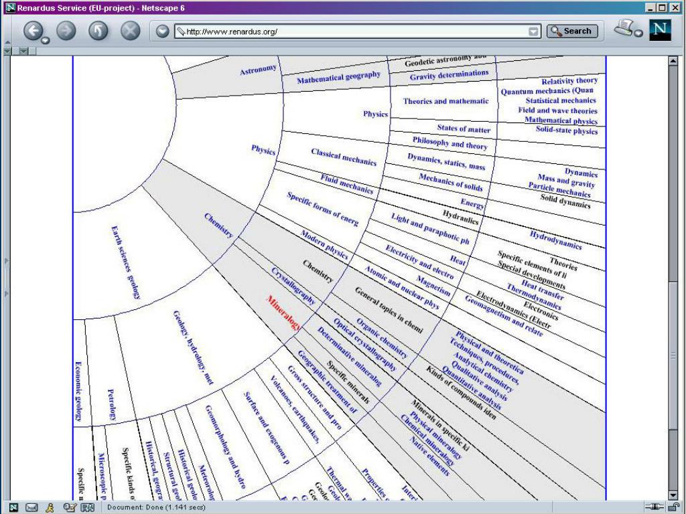Open the Modern physics link
Viewport: 686px width, 514px height.
click(x=324, y=244)
